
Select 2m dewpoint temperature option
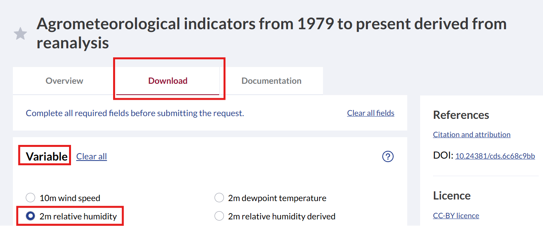pos(219,198)
